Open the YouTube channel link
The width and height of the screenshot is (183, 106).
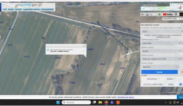(x=168, y=14)
